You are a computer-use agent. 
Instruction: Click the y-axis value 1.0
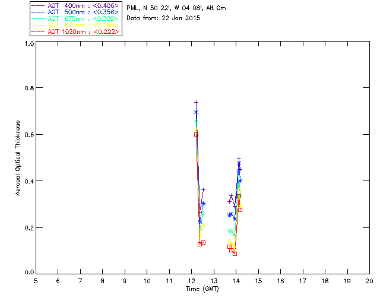pyautogui.click(x=29, y=43)
